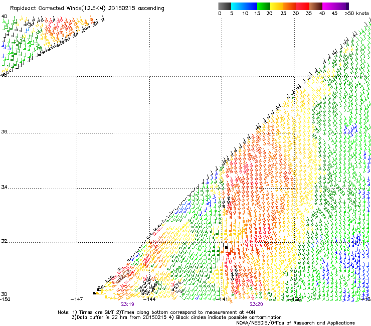Click the purple time stamp '23:20'
Viewport: 371px width, 326px height.
point(257,304)
